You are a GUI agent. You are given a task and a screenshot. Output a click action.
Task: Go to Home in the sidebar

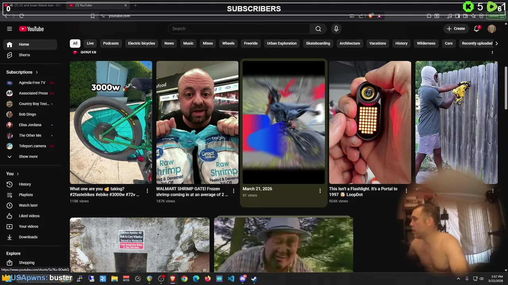pyautogui.click(x=30, y=44)
